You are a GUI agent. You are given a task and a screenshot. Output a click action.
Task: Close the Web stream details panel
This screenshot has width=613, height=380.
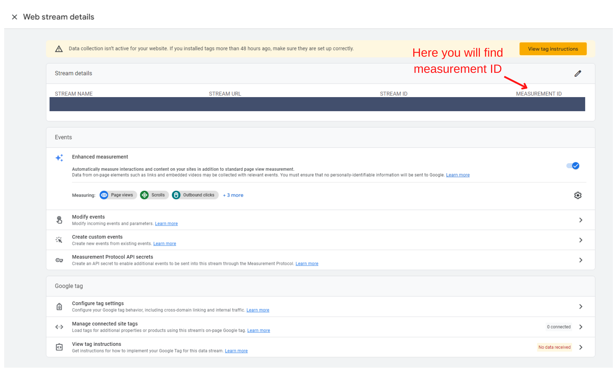click(14, 17)
